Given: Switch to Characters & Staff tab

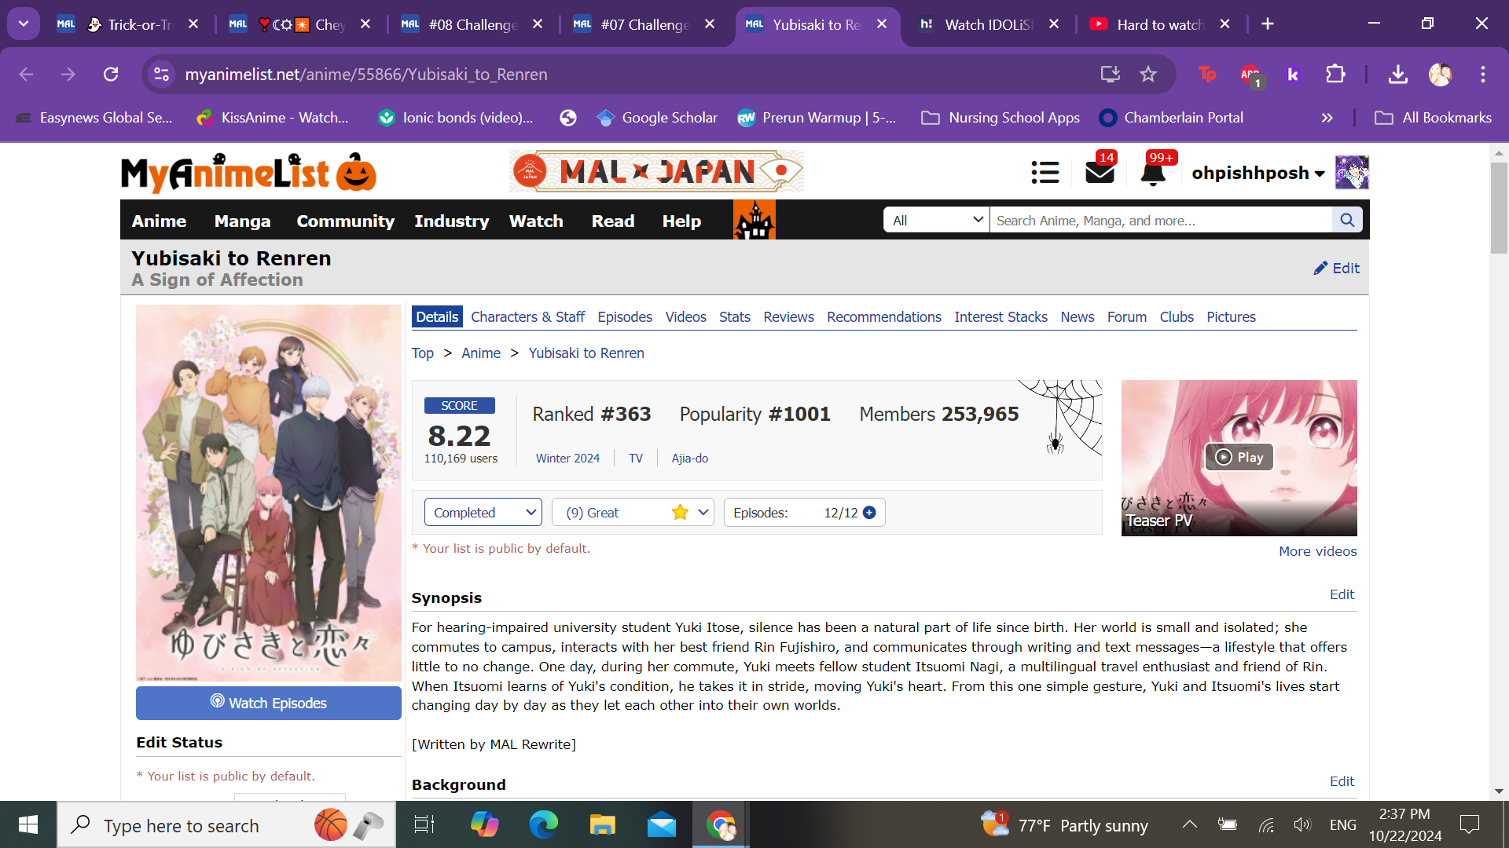Looking at the screenshot, I should click(x=527, y=317).
